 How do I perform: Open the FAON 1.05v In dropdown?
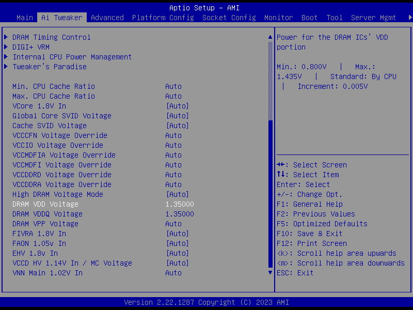point(178,243)
